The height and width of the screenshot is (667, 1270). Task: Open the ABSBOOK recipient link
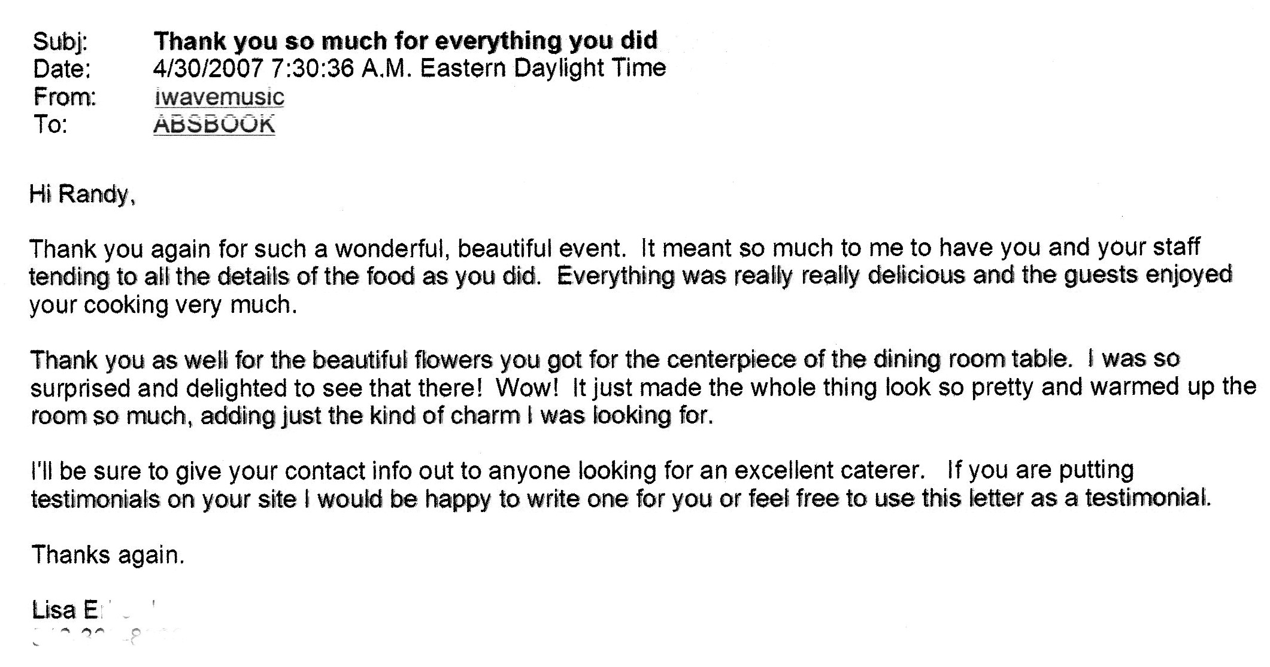pos(214,124)
